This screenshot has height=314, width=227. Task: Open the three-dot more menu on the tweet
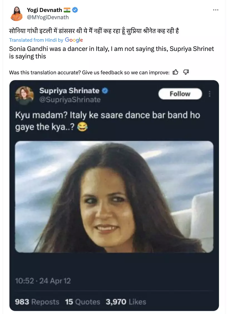click(216, 10)
